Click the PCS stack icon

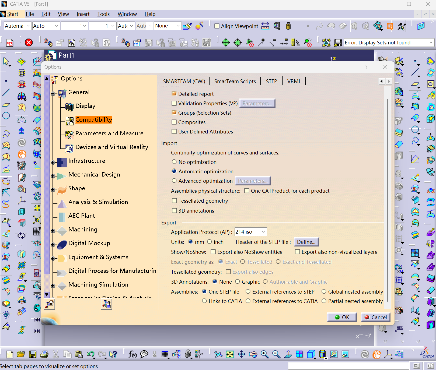(10, 43)
